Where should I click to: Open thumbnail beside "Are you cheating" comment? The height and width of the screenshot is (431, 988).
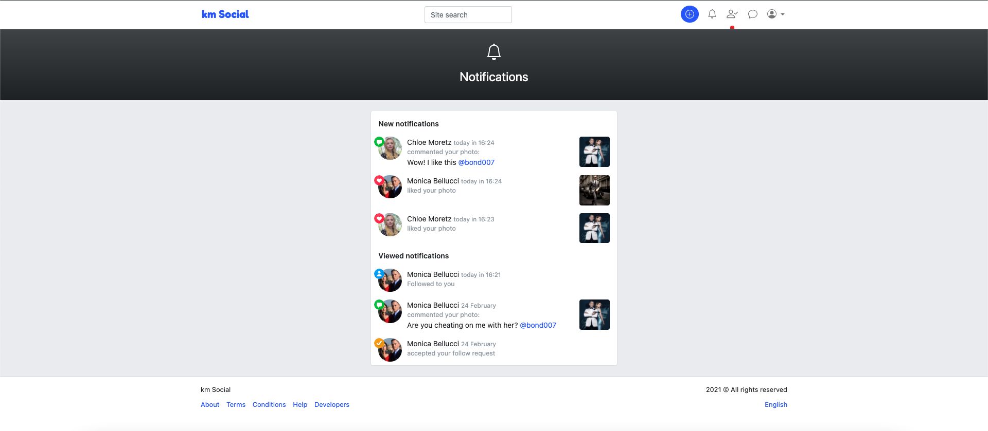pos(594,314)
